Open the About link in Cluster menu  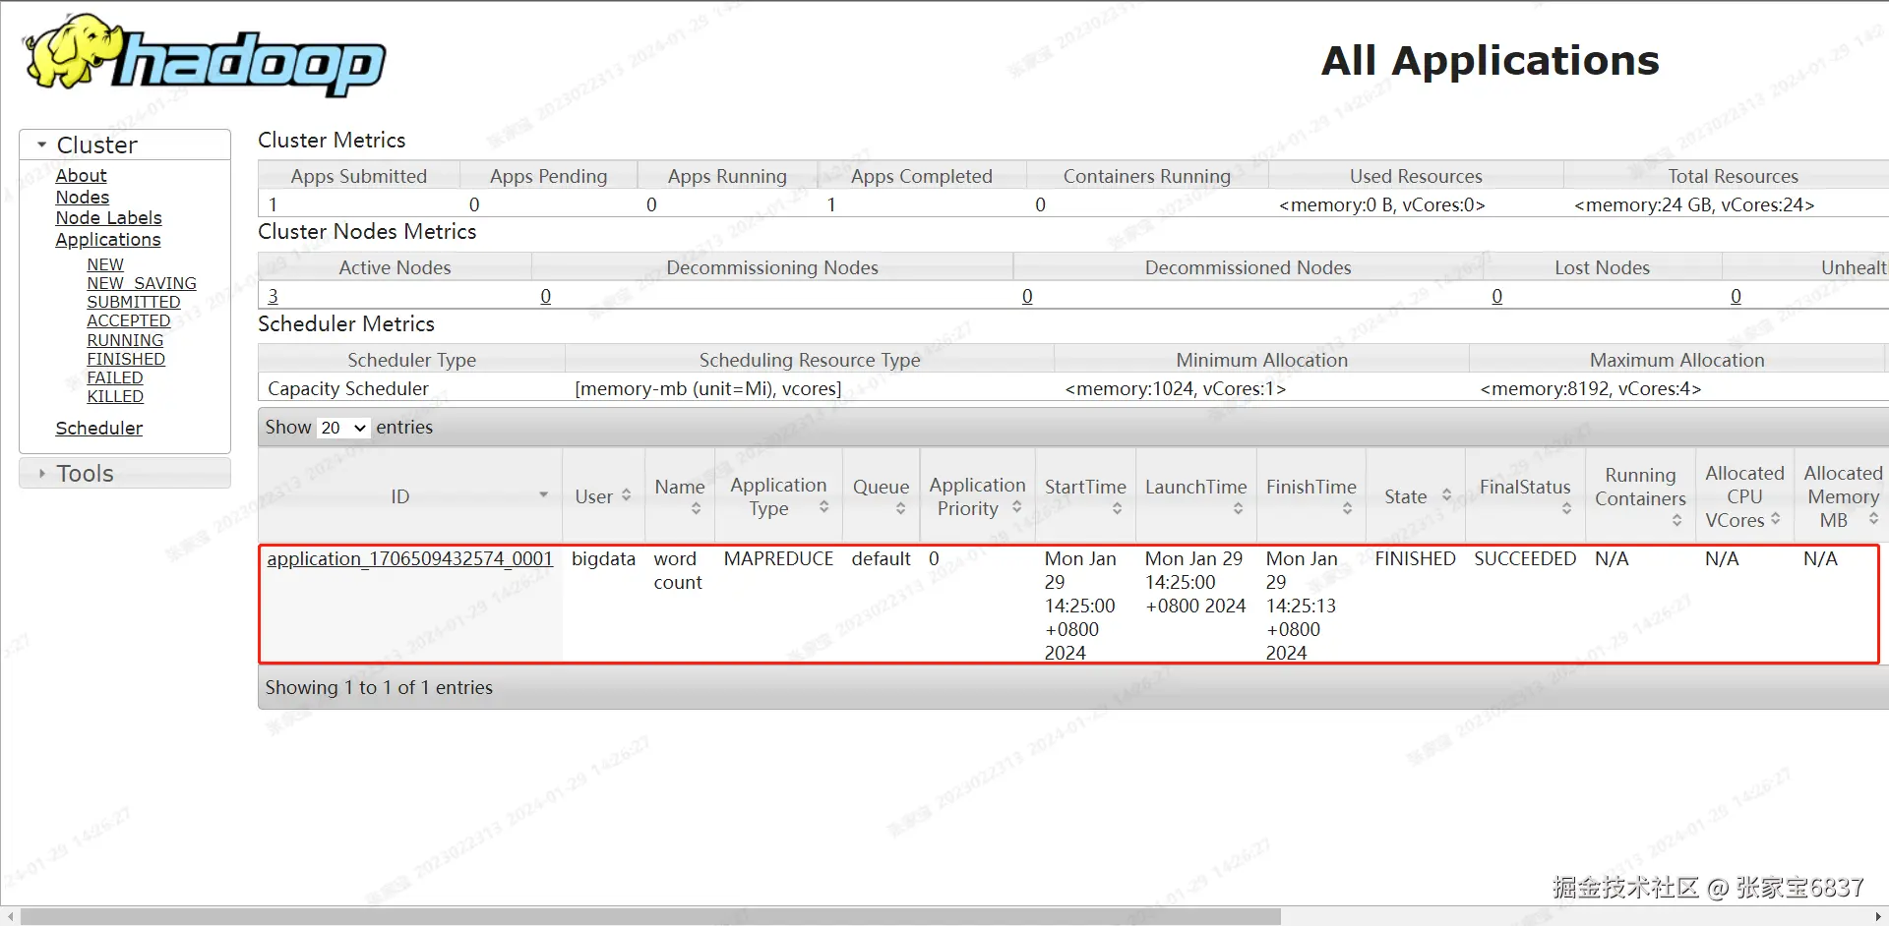pyautogui.click(x=81, y=175)
